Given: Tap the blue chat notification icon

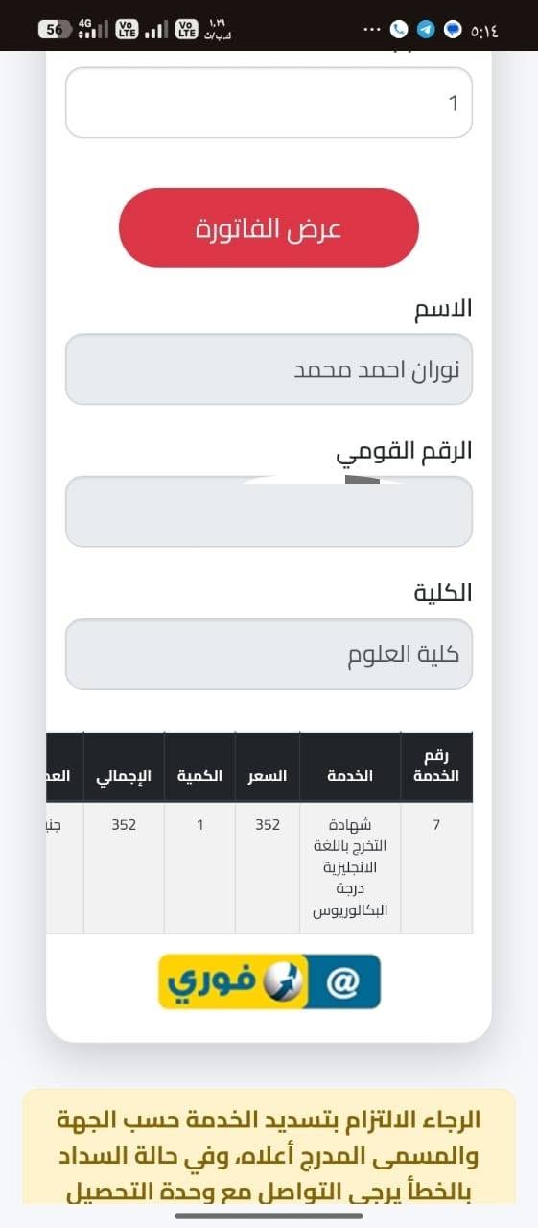Looking at the screenshot, I should click(x=454, y=30).
